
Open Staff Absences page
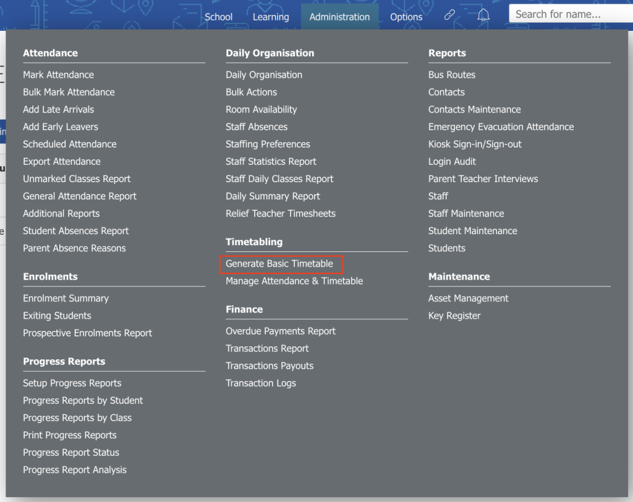[x=257, y=127]
